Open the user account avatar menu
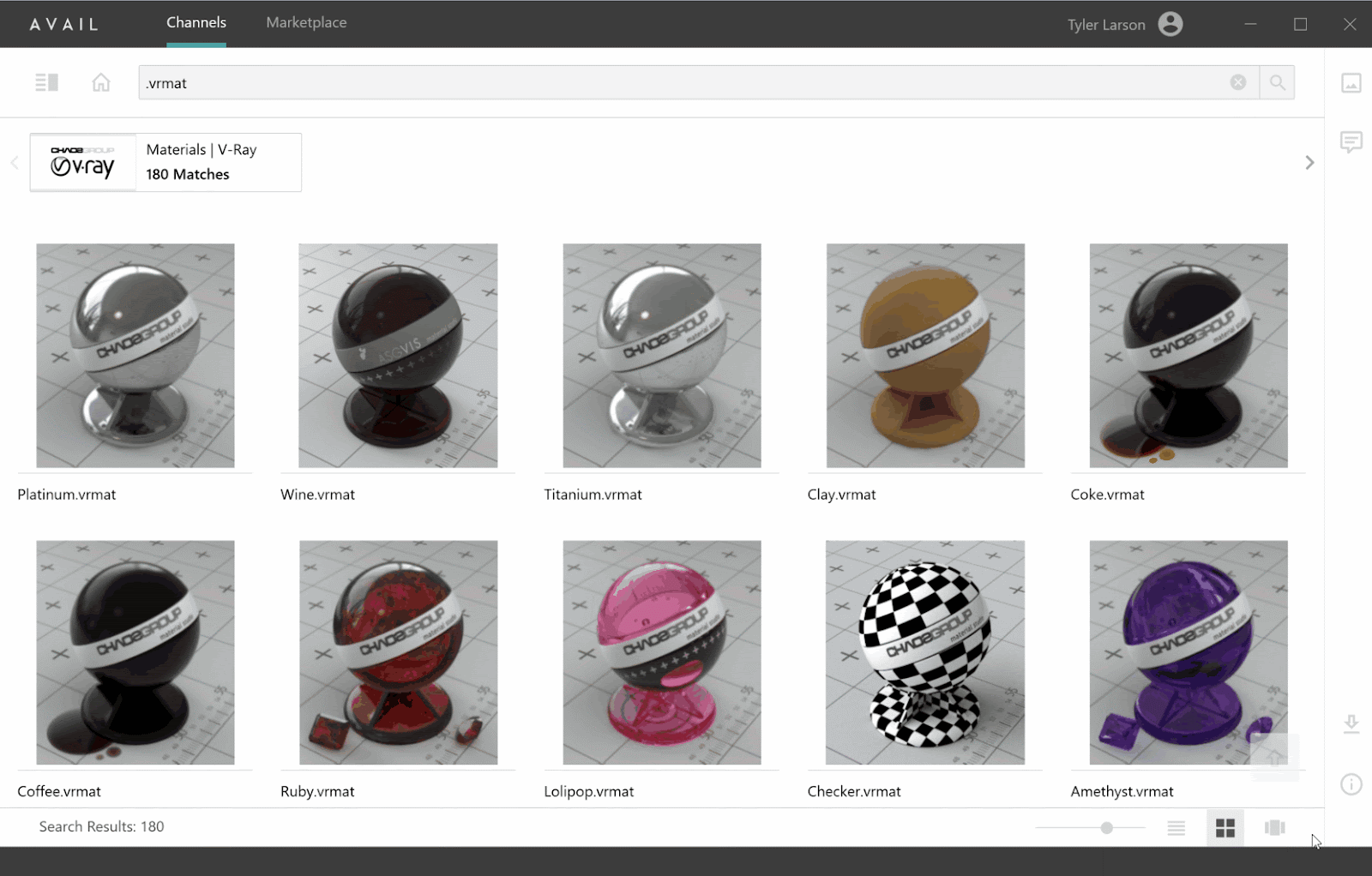The width and height of the screenshot is (1372, 876). 1170,24
